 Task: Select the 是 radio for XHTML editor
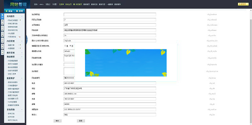tap(65, 46)
